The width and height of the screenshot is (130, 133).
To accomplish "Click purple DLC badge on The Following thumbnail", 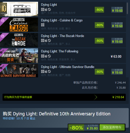I will click(x=3, y=51).
